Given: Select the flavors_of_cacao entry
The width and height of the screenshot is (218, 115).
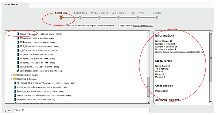Looking at the screenshot, I should point(41,91).
